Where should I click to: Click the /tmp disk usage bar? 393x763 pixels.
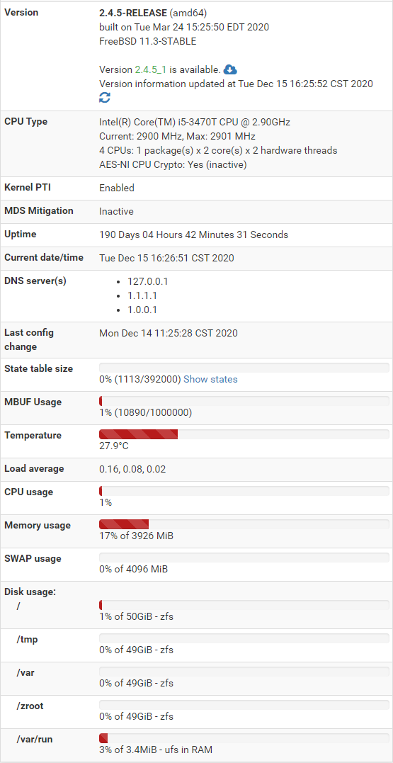click(244, 638)
